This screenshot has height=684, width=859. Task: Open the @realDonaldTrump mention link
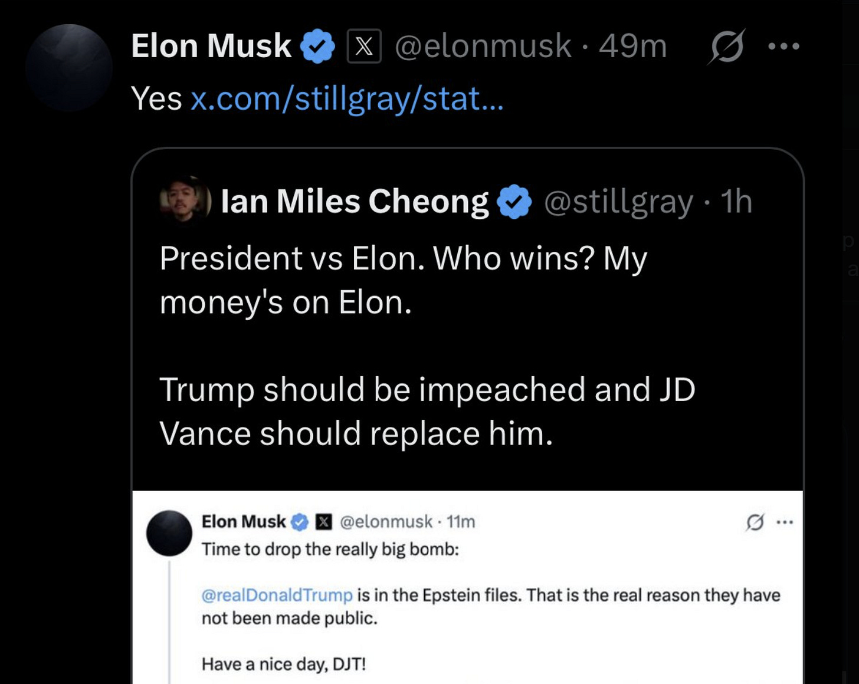pyautogui.click(x=277, y=595)
